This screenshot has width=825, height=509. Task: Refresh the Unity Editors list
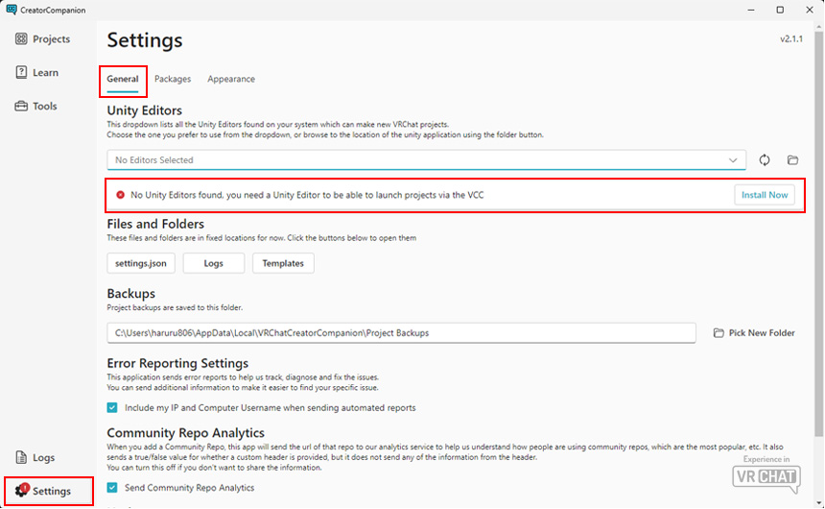click(765, 160)
